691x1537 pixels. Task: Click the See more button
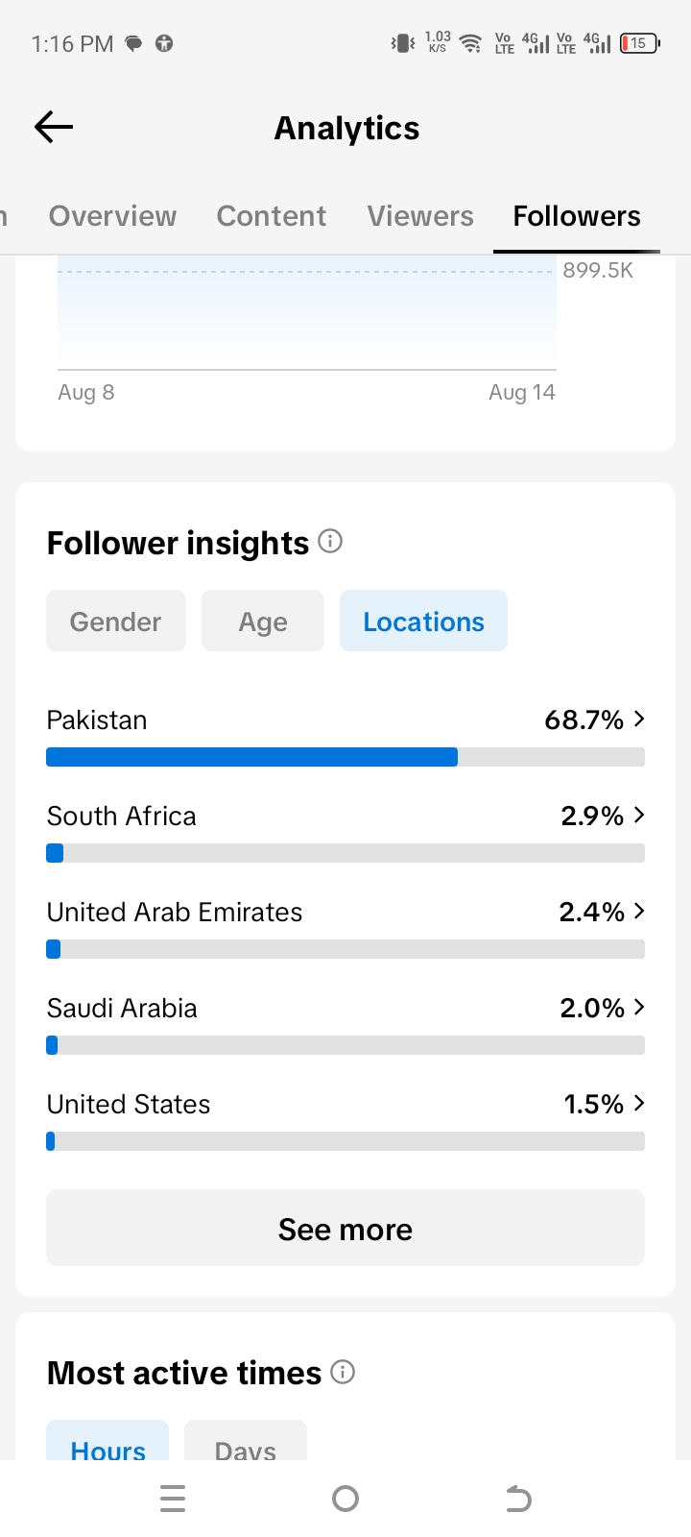tap(345, 1228)
